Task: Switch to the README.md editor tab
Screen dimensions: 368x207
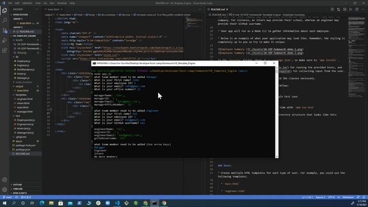Action: point(218,9)
